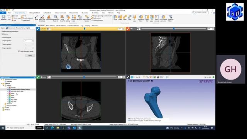This screenshot has height=139, width=247.
Task: Select Background flood fill tool
Action: tap(56, 18)
